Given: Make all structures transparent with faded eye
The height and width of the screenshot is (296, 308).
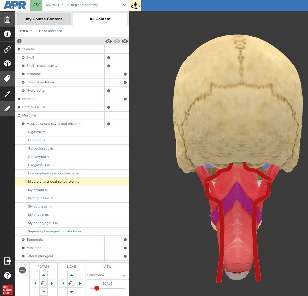Looking at the screenshot, I should 117,41.
